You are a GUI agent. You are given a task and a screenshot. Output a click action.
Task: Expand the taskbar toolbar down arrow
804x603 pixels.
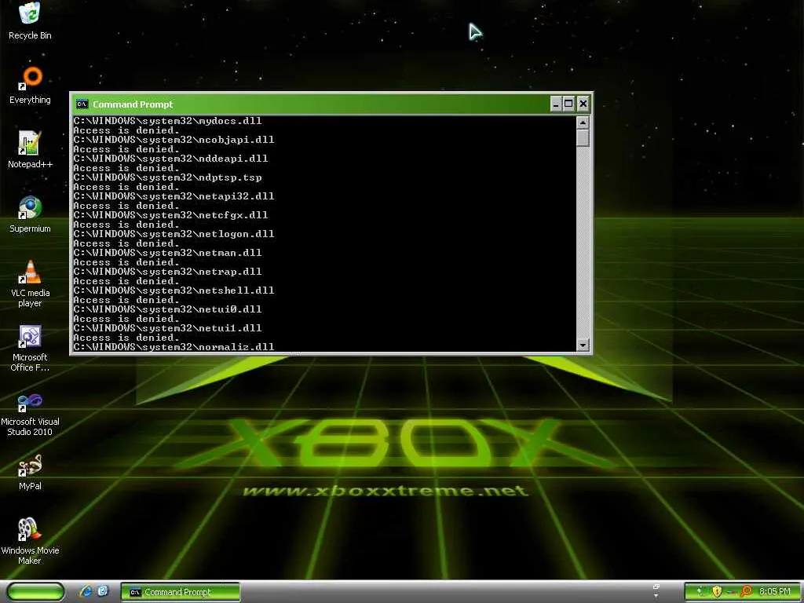coord(656,595)
